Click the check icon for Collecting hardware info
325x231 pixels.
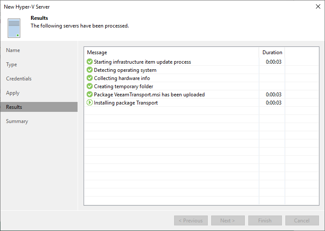point(90,78)
